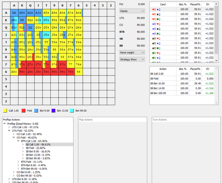Click action list scrollbar down arrow
Screen dimensions: 222x183
tap(216, 103)
